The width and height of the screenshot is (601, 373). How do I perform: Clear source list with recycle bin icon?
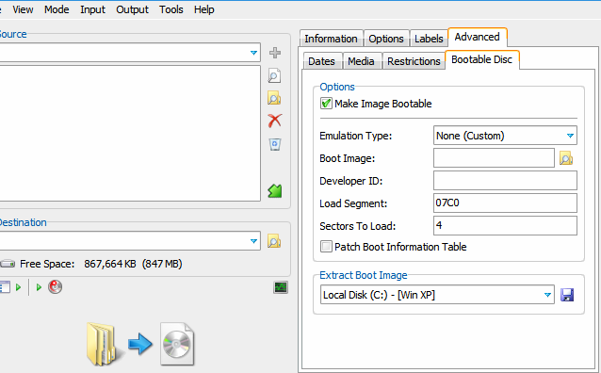pos(275,144)
